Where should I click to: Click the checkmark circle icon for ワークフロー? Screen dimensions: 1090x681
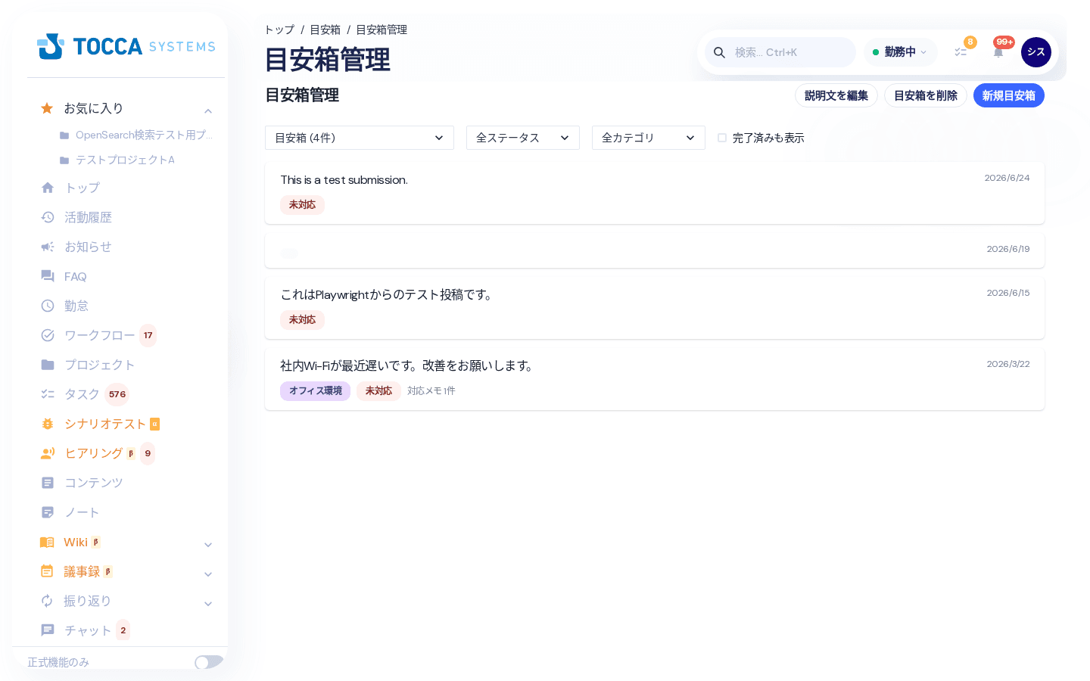tap(48, 335)
